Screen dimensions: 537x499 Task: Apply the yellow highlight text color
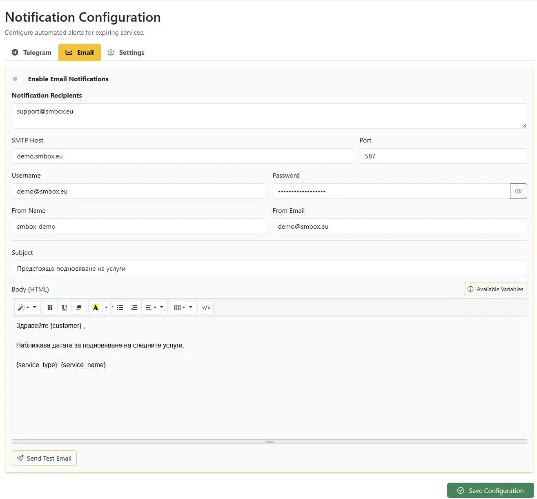pos(95,307)
